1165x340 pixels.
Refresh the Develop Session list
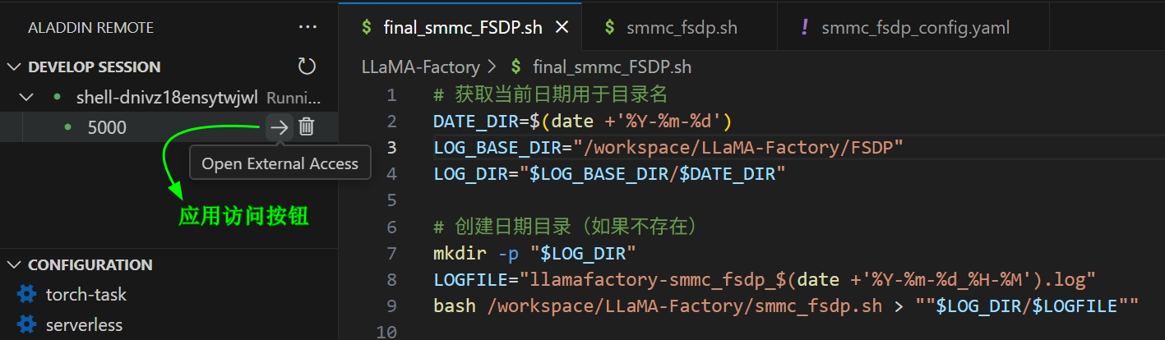click(x=307, y=67)
